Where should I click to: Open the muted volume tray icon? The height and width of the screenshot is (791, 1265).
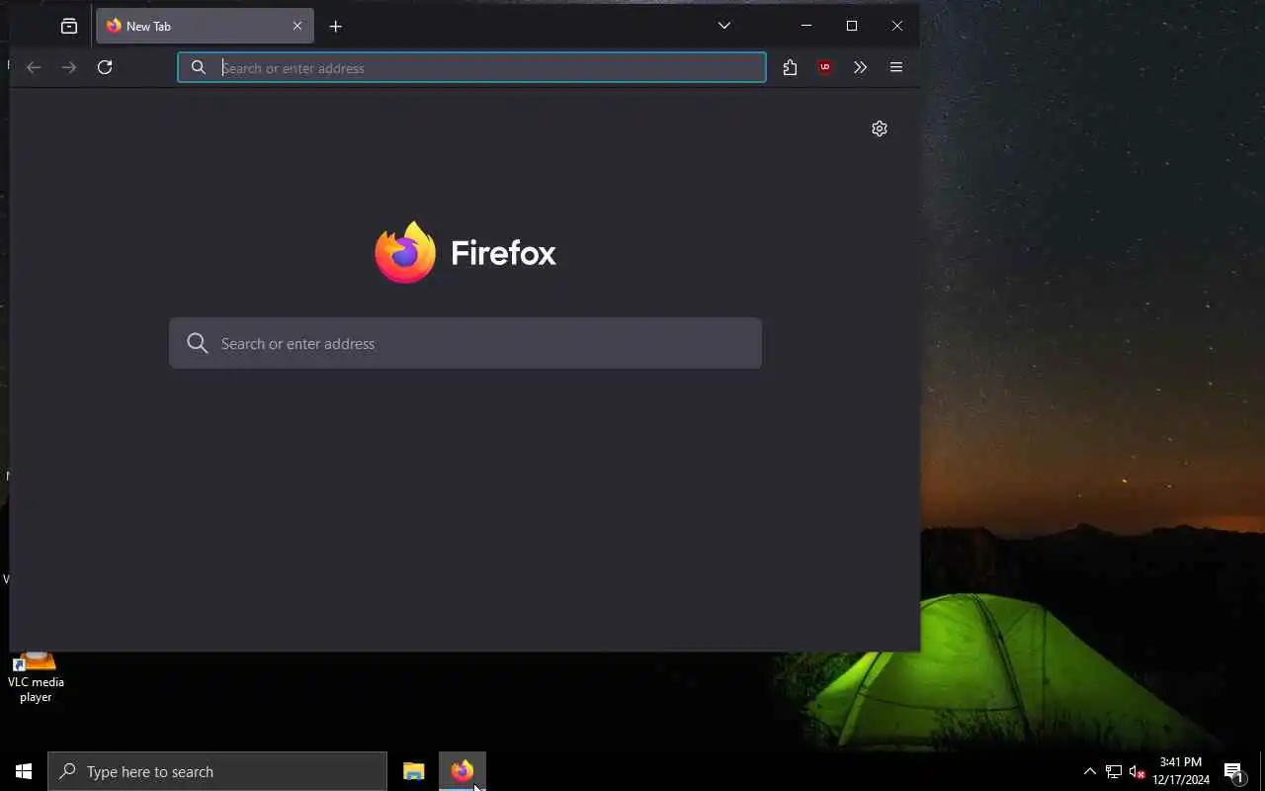click(x=1138, y=771)
